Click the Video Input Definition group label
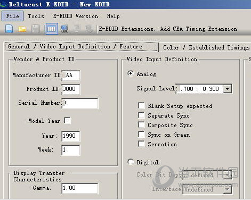 [x=162, y=59]
